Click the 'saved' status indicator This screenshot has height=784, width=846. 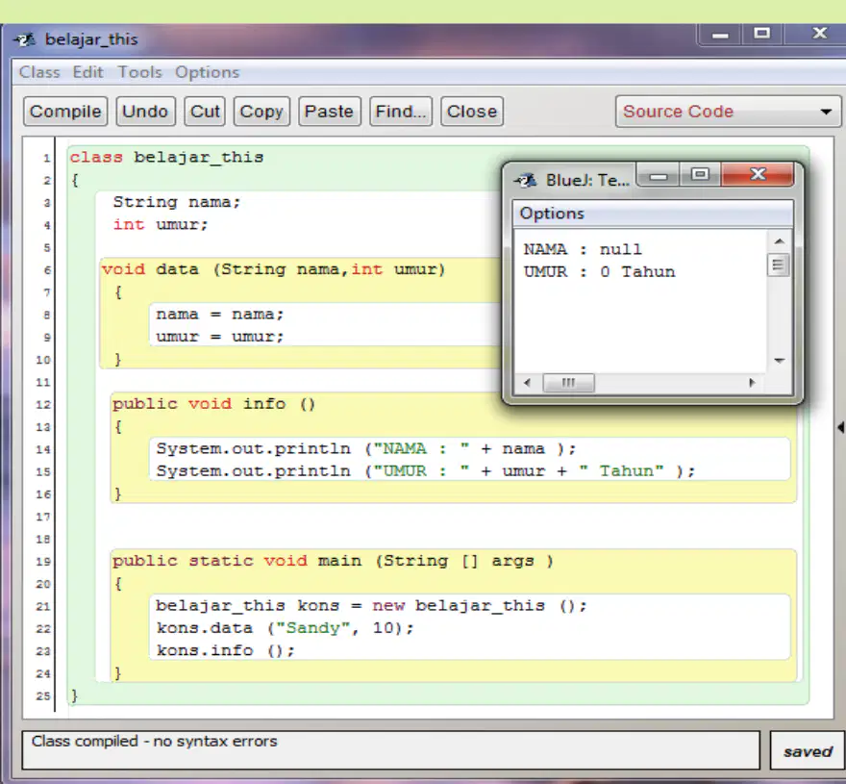pos(808,751)
